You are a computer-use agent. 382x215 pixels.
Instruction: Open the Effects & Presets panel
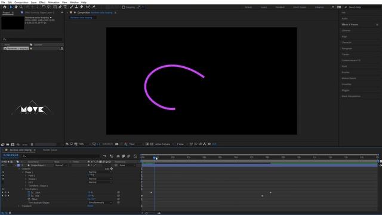350,24
